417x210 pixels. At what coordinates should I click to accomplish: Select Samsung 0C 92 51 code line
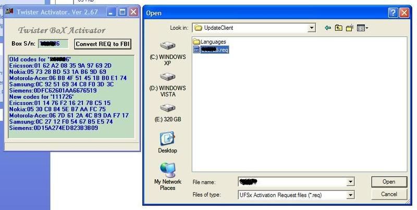point(62,84)
